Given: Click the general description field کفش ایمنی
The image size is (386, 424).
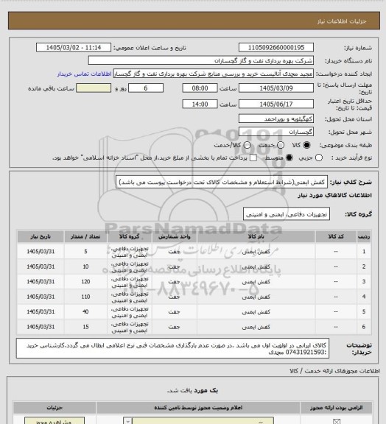Looking at the screenshot, I should 222,182.
